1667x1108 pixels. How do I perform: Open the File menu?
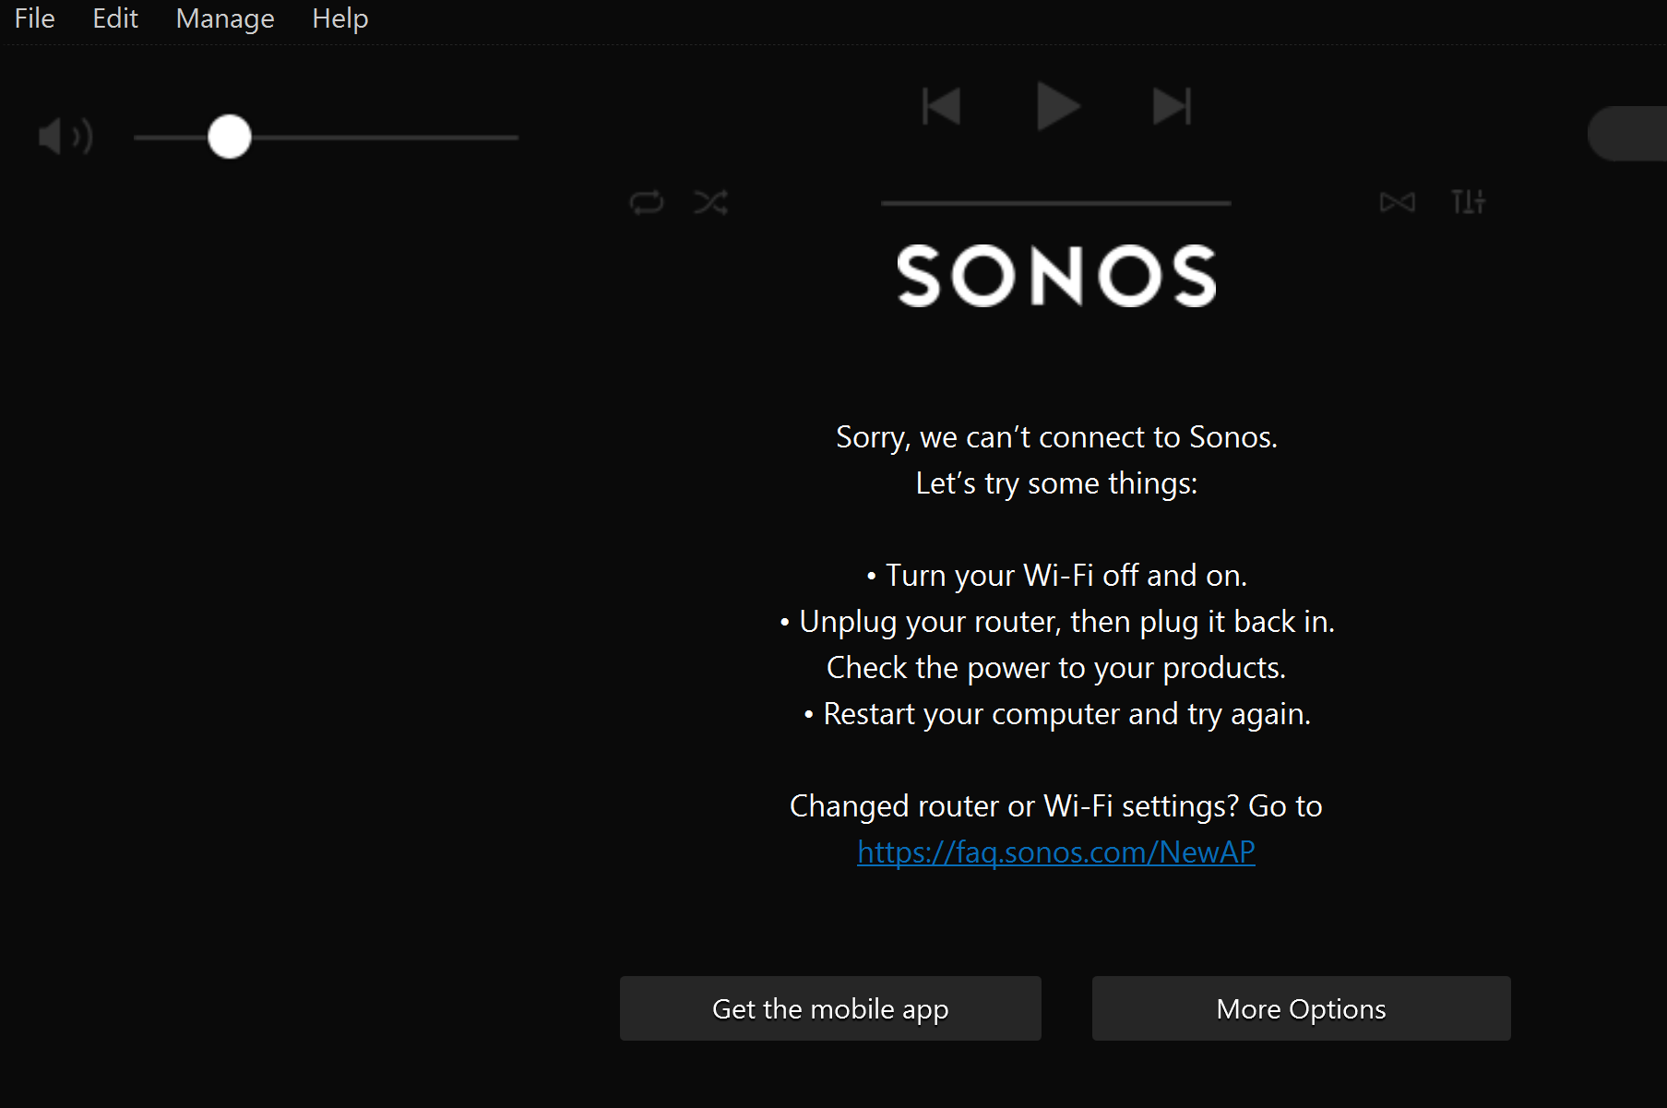pos(35,18)
